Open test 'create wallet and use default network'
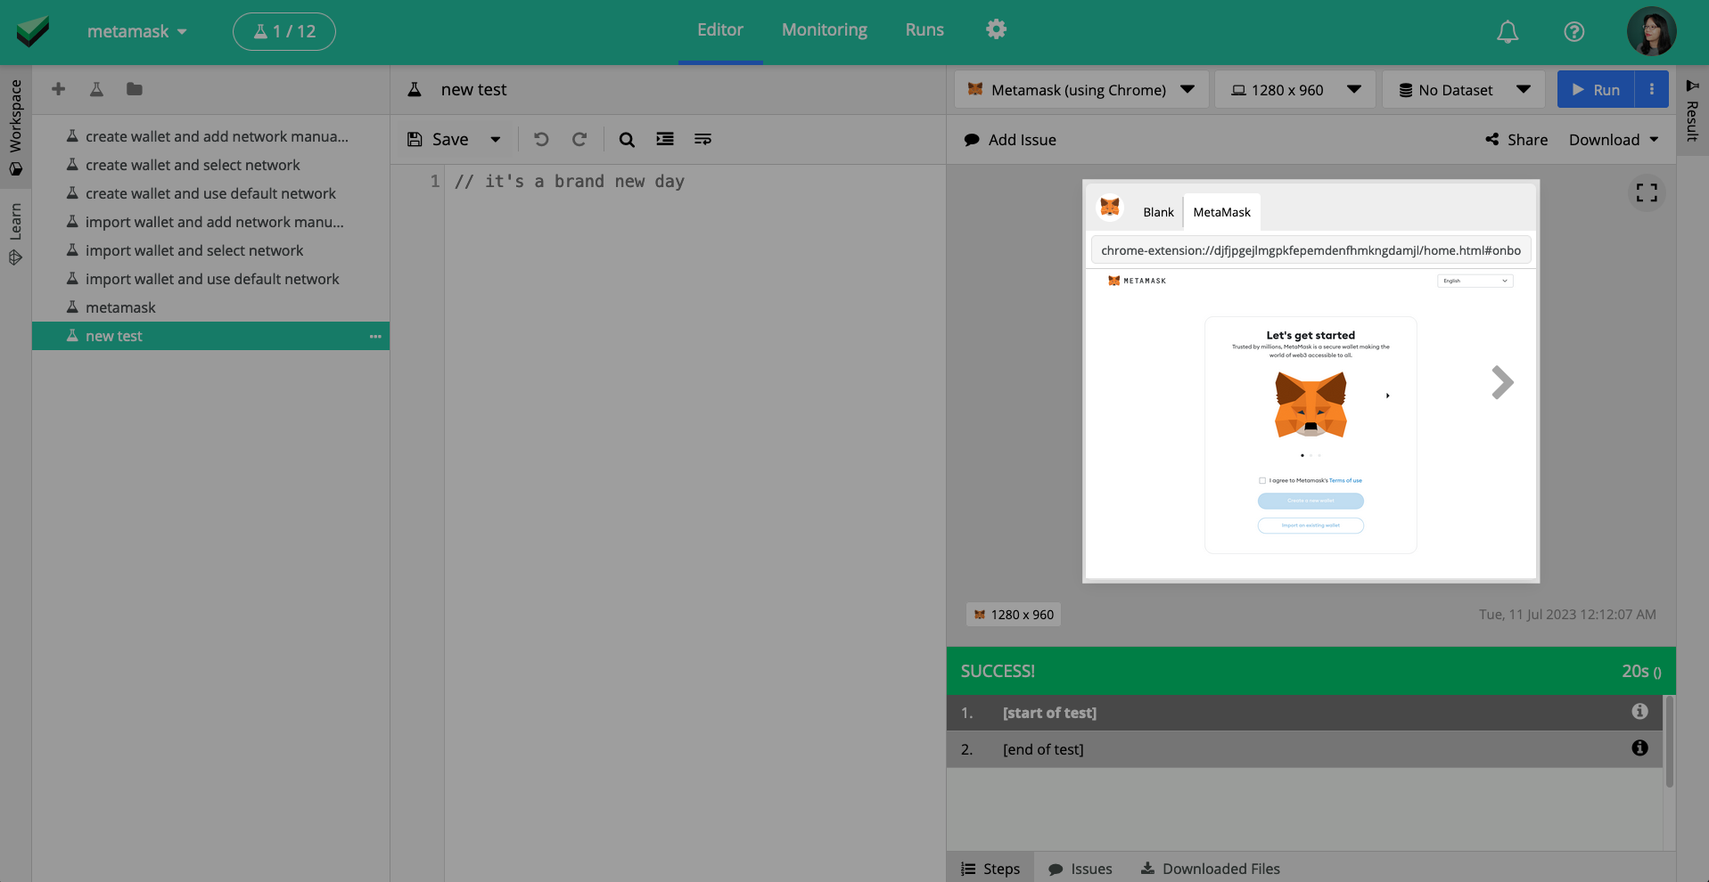 pyautogui.click(x=210, y=193)
